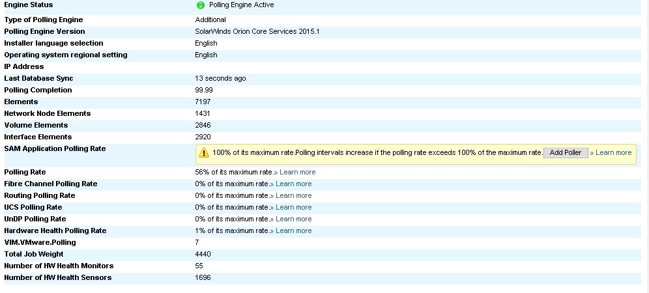This screenshot has height=293, width=649.
Task: Click the 'VIM.VMware.Polling' label
Action: tap(40, 242)
